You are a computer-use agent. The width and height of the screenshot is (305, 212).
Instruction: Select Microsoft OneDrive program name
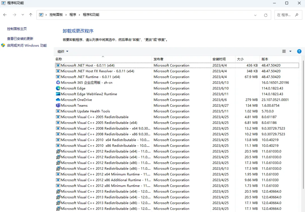tap(76, 100)
